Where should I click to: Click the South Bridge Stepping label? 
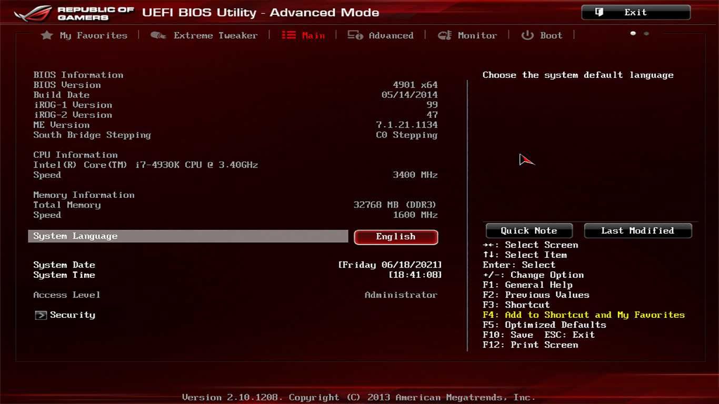pos(92,135)
